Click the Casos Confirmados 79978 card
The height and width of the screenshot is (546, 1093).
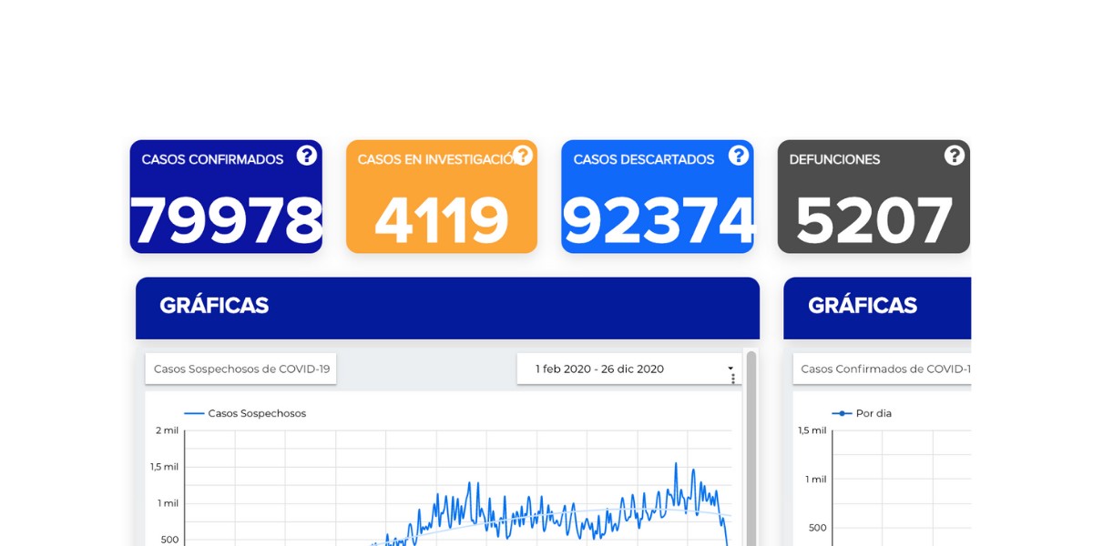pos(226,197)
